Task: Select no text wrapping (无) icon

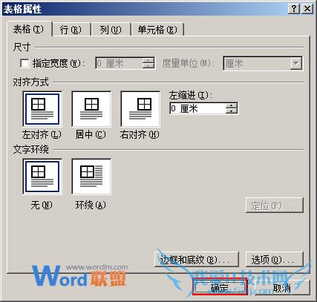Action: pos(42,177)
